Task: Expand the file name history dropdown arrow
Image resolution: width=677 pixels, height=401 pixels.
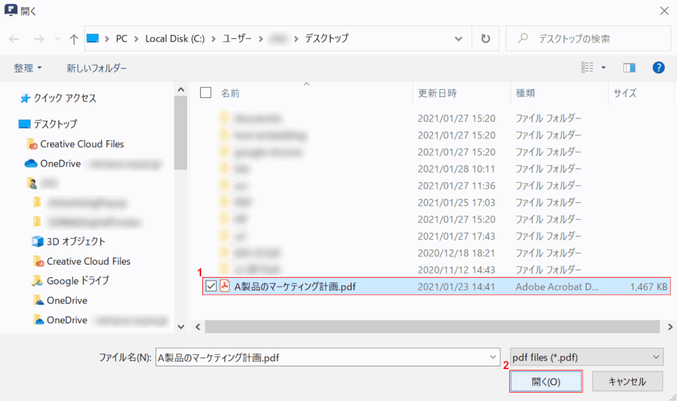Action: pos(491,357)
